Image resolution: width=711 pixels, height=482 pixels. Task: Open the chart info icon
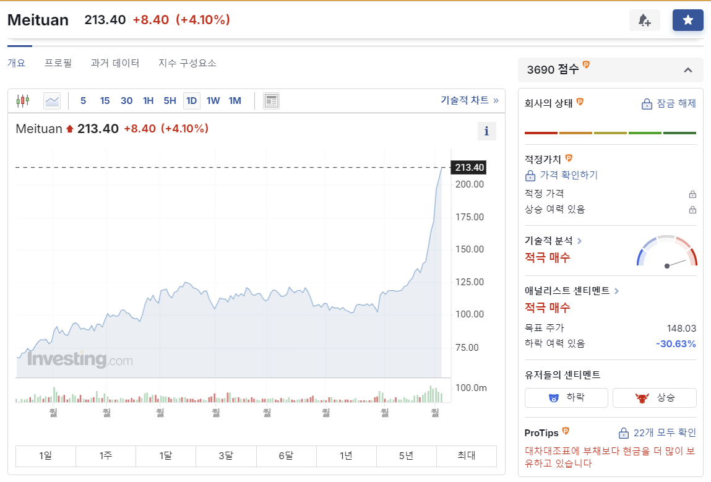tap(486, 131)
